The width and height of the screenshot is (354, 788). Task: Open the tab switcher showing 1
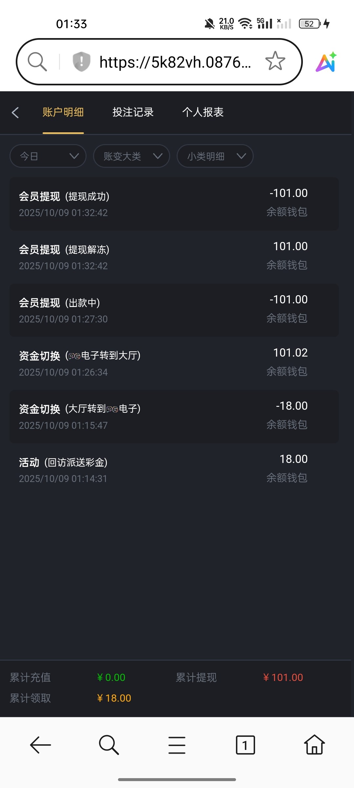[245, 745]
